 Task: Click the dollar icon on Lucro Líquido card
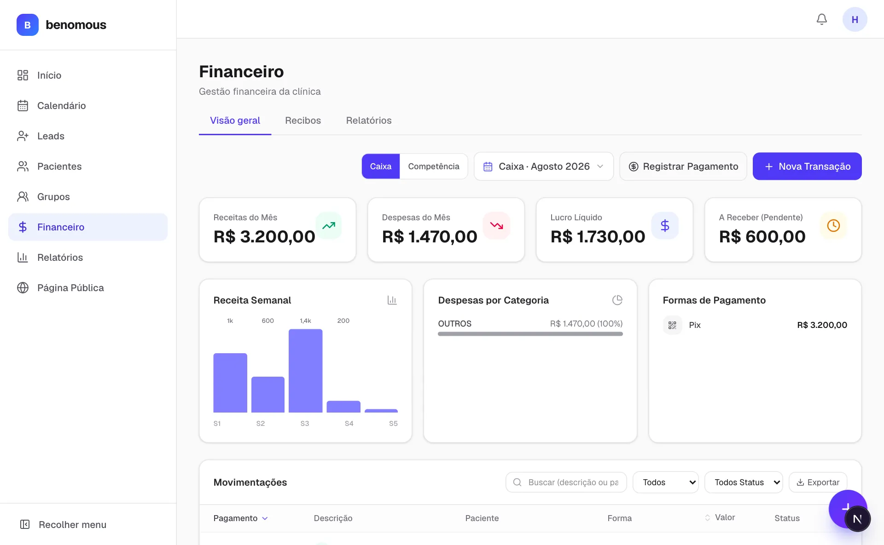point(665,225)
